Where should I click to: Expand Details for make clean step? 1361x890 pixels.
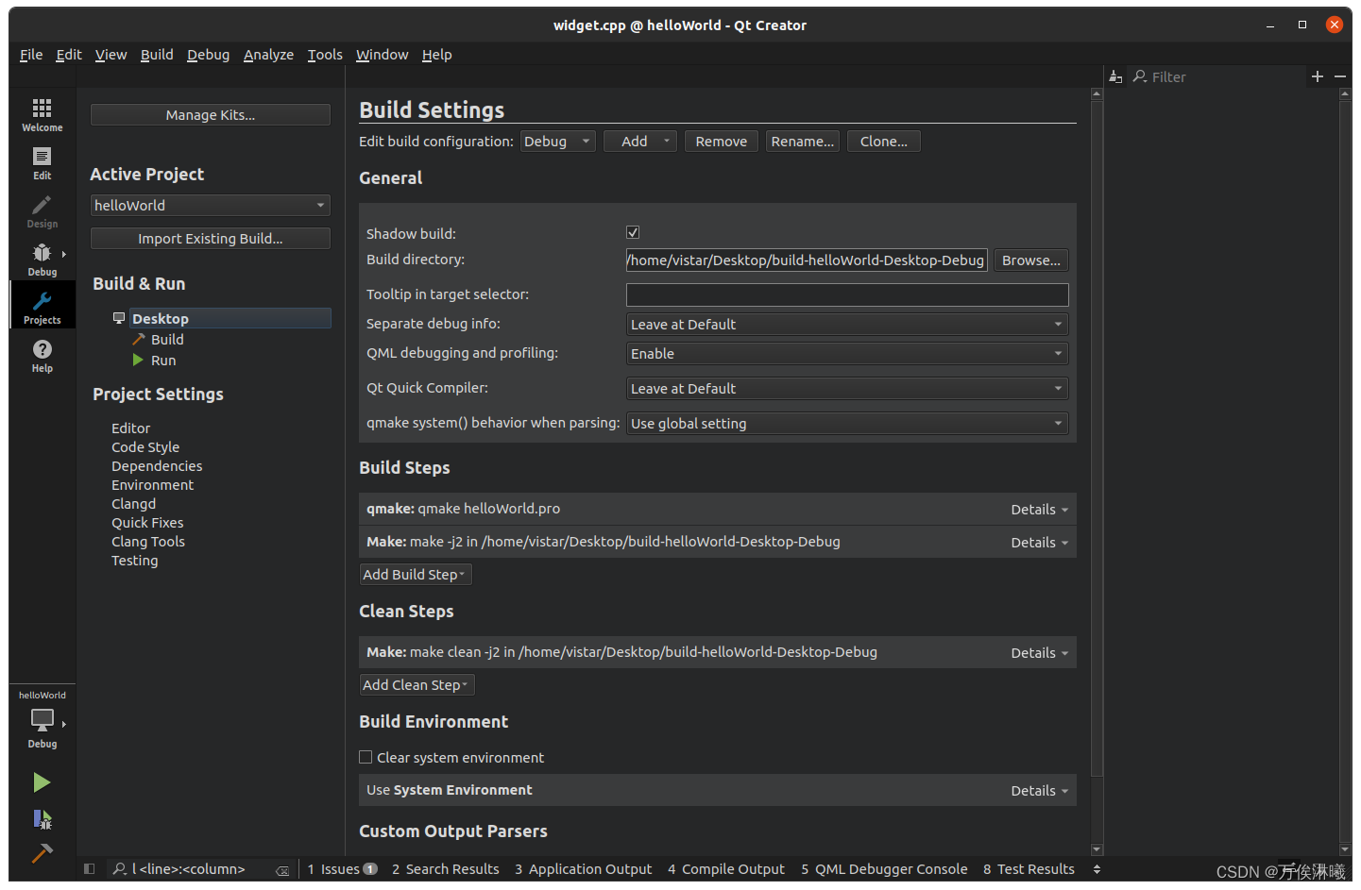1039,653
